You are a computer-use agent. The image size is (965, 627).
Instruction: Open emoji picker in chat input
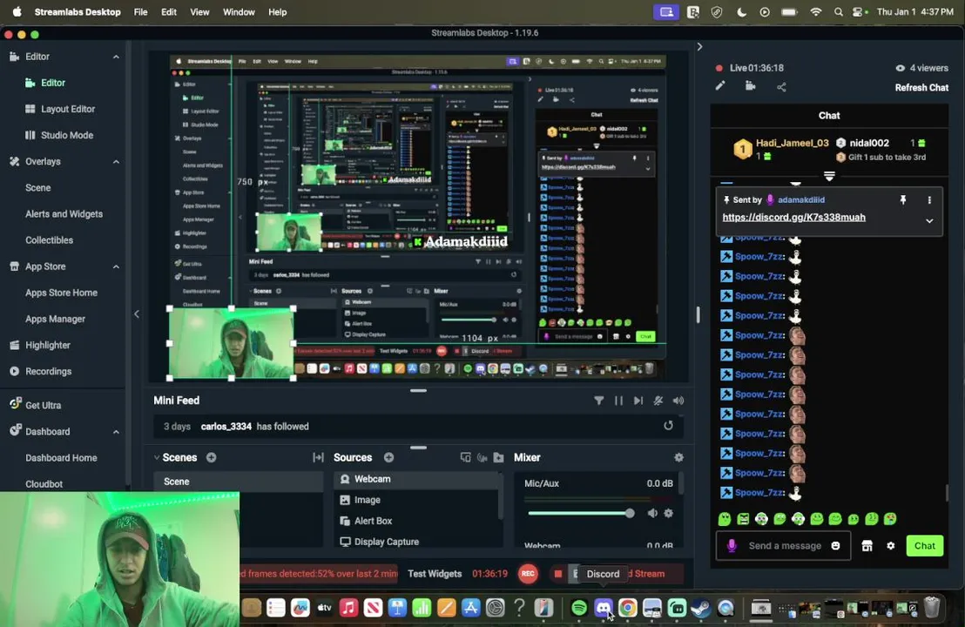836,546
